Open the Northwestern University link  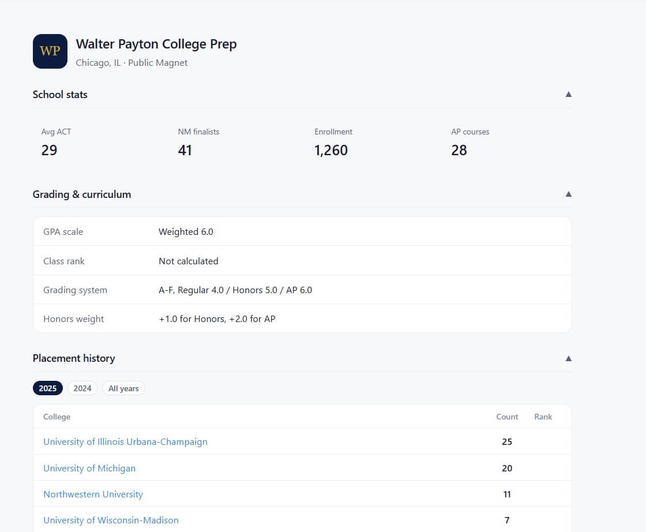coord(93,494)
